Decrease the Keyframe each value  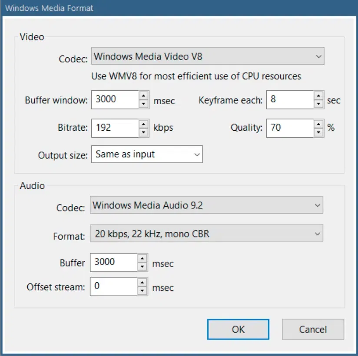click(319, 104)
